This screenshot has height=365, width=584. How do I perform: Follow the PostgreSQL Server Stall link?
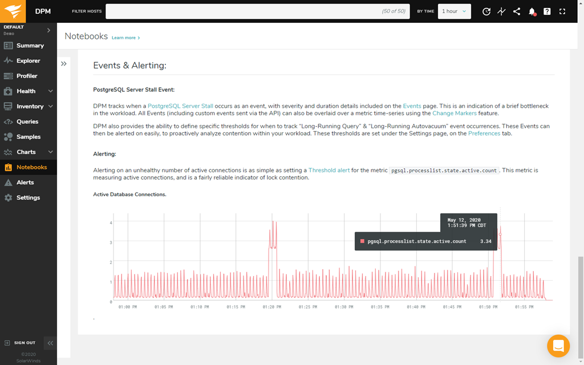click(180, 106)
